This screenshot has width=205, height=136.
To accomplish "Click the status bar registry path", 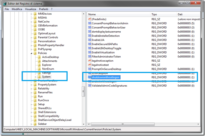I will (x=63, y=129).
